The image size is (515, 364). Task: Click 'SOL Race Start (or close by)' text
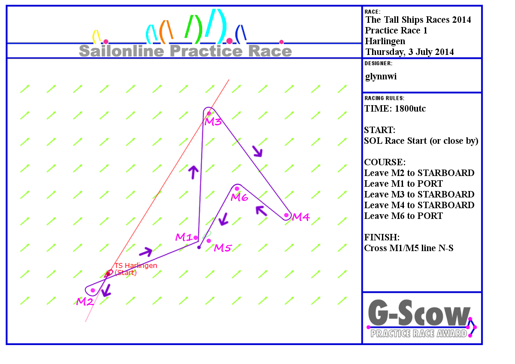[x=421, y=141]
